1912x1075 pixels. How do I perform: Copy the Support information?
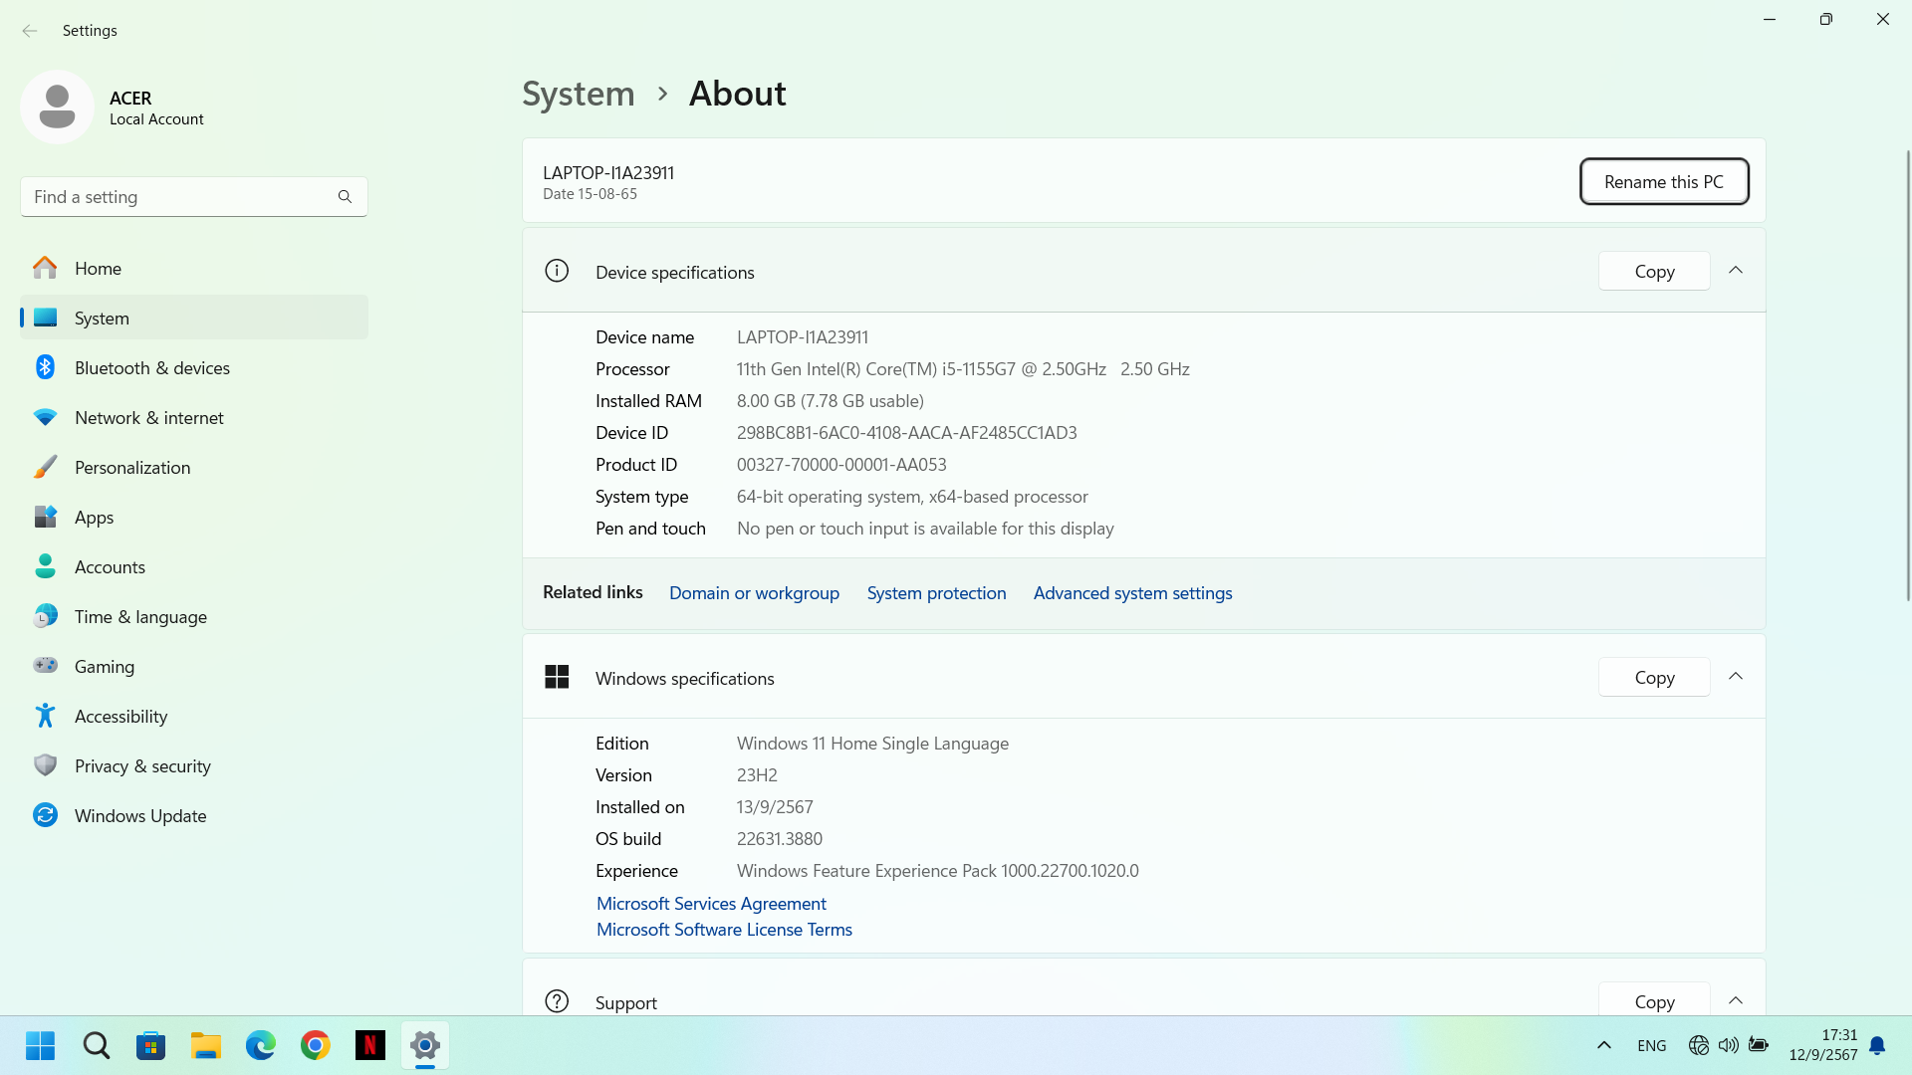click(1654, 999)
